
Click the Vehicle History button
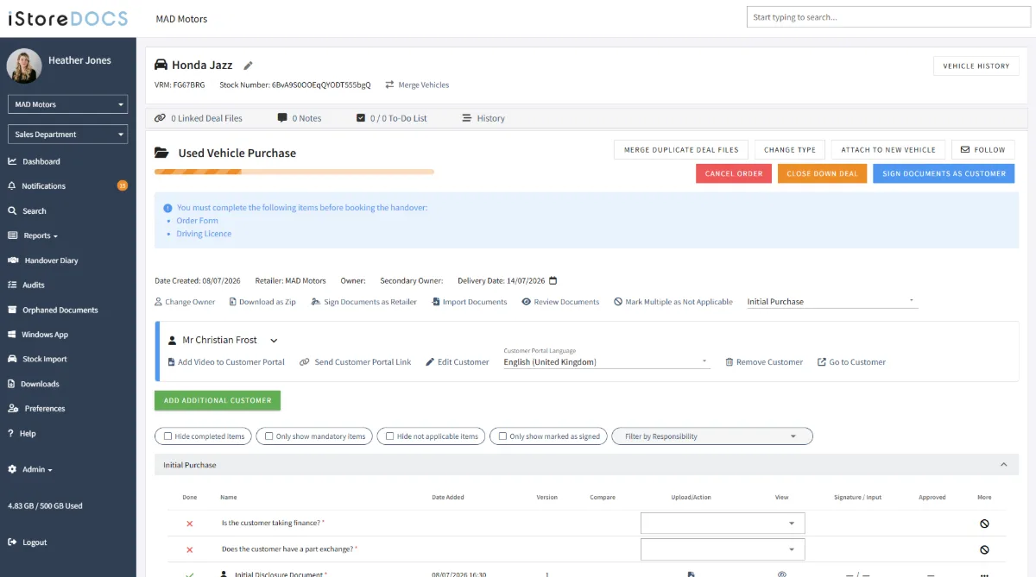pos(976,66)
